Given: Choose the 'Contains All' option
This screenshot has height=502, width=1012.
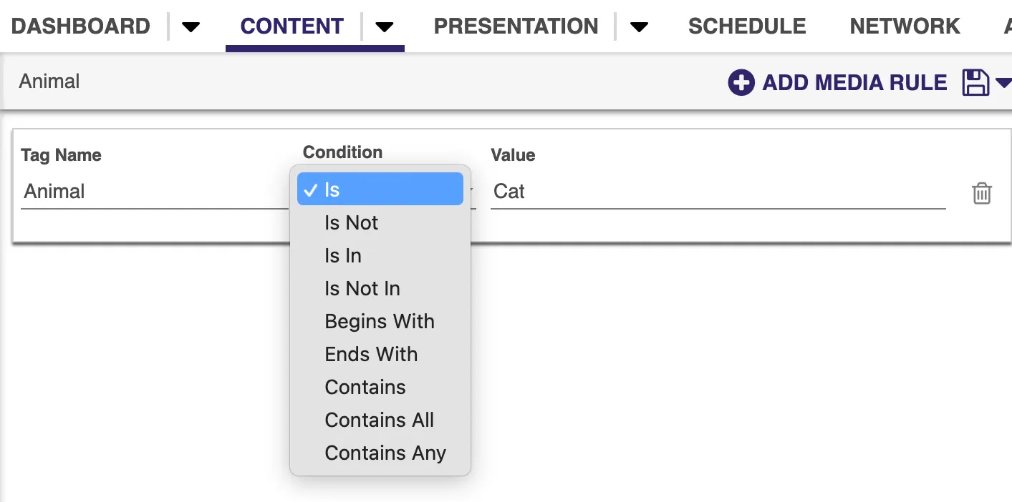Looking at the screenshot, I should tap(380, 420).
